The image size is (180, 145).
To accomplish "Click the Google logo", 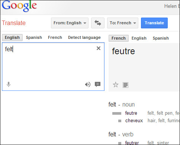I will pyautogui.click(x=19, y=6).
